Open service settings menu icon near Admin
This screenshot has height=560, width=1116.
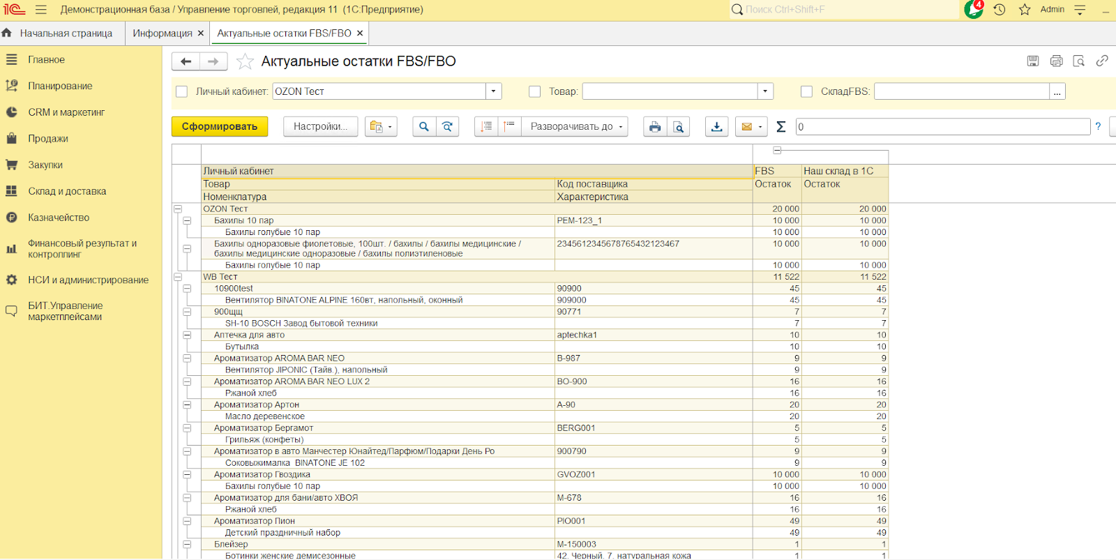coord(1080,10)
